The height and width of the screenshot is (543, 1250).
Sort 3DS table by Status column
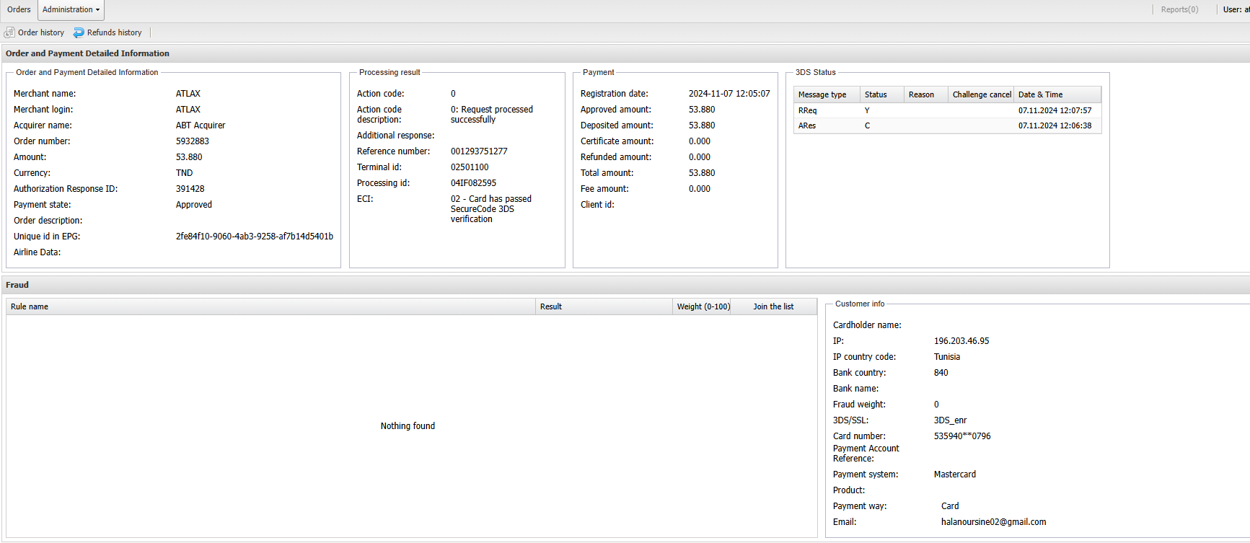(876, 94)
